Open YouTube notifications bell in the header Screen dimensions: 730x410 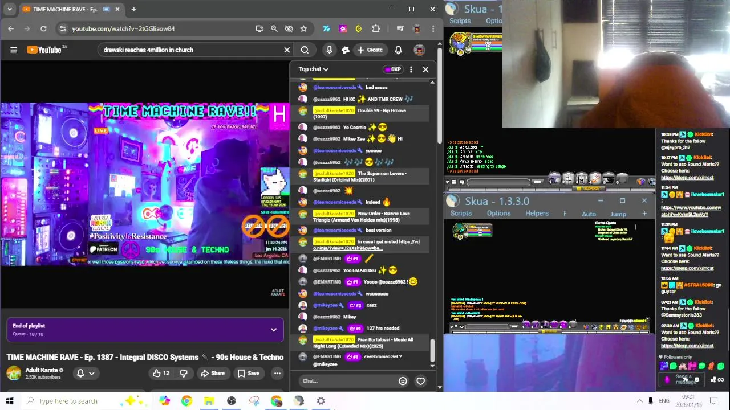pos(398,50)
